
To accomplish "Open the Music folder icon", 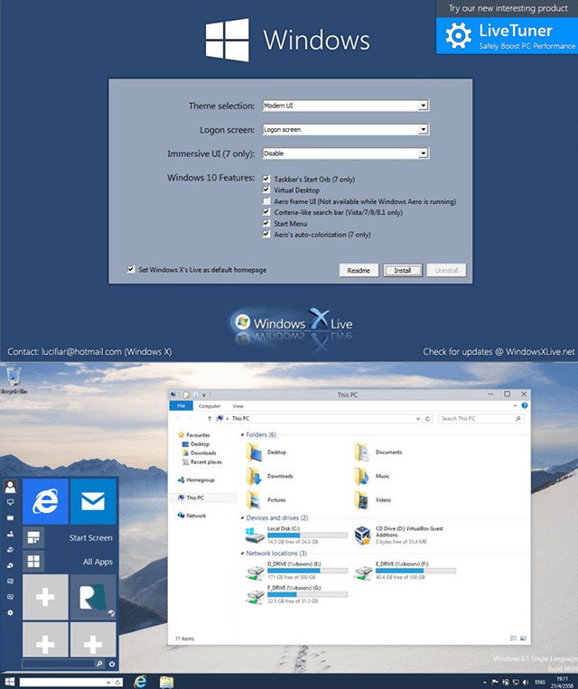I will point(362,476).
